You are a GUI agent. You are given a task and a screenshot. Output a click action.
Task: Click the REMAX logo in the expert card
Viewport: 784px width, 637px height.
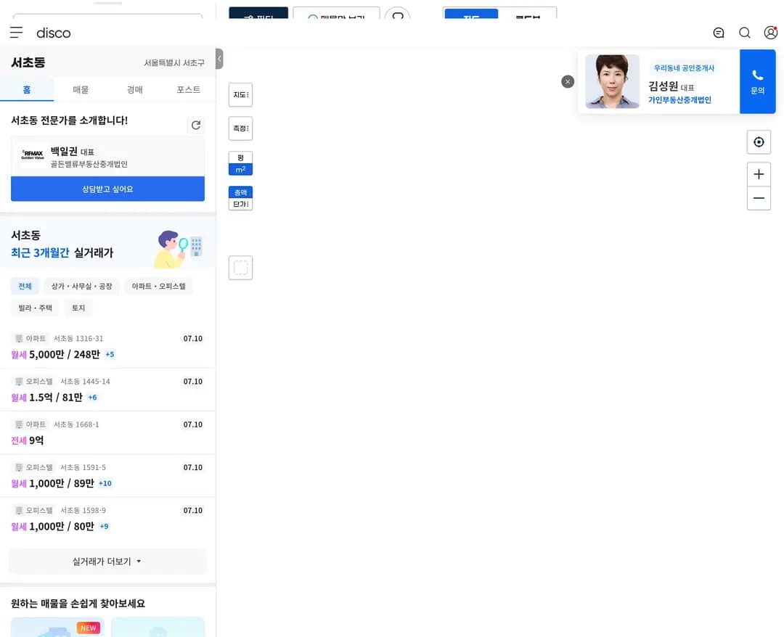33,154
